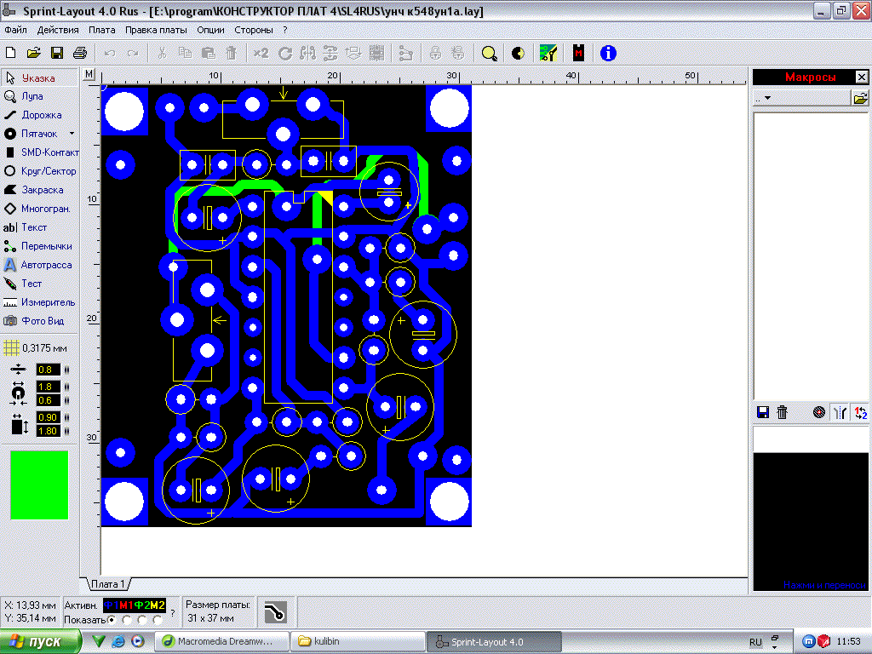Print the board layout

click(x=80, y=53)
